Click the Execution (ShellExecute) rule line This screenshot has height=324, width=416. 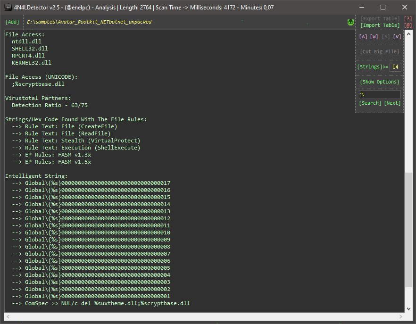[76, 148]
